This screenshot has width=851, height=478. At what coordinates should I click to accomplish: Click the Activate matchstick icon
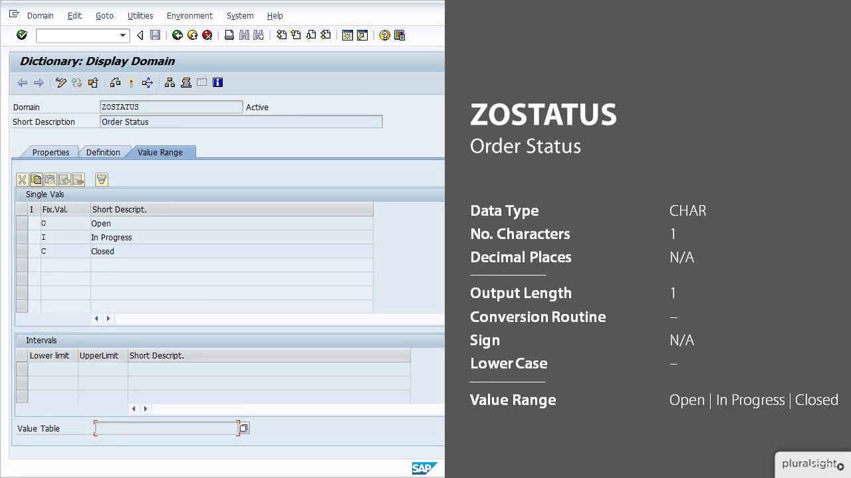[131, 82]
